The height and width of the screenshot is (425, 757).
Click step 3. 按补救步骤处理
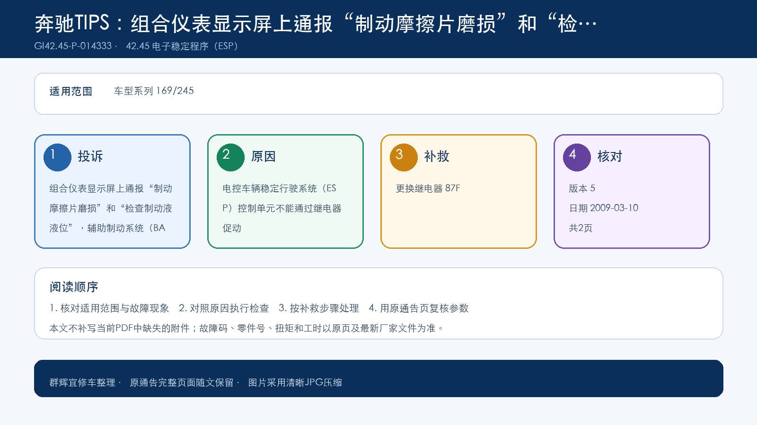319,308
